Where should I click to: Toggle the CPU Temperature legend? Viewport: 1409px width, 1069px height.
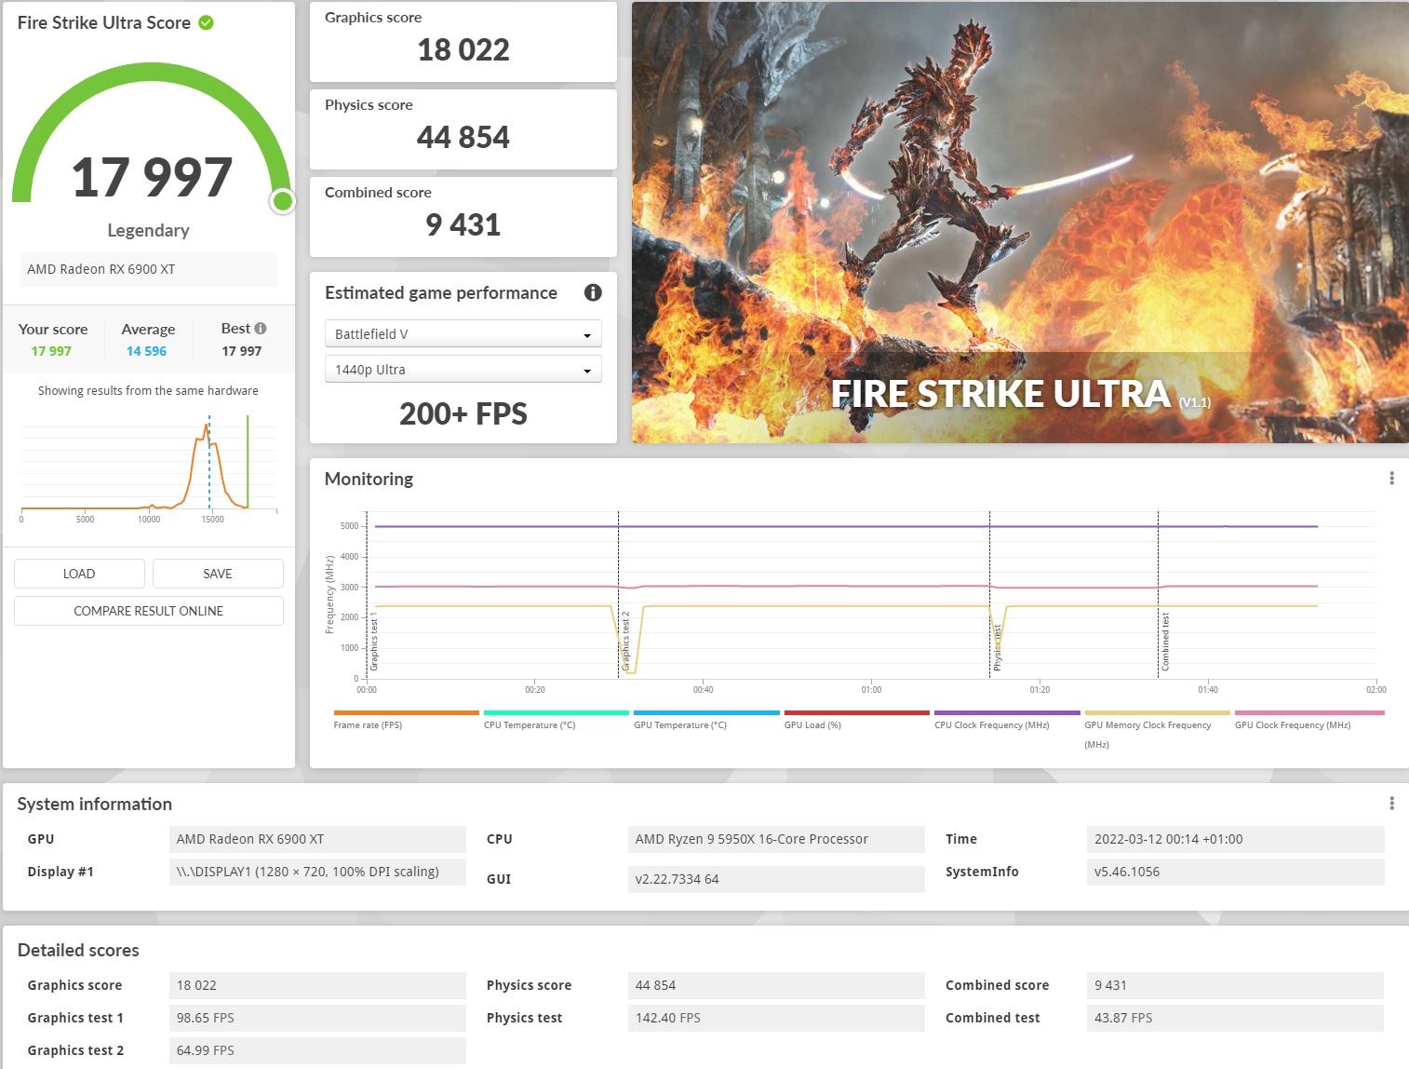(x=557, y=720)
